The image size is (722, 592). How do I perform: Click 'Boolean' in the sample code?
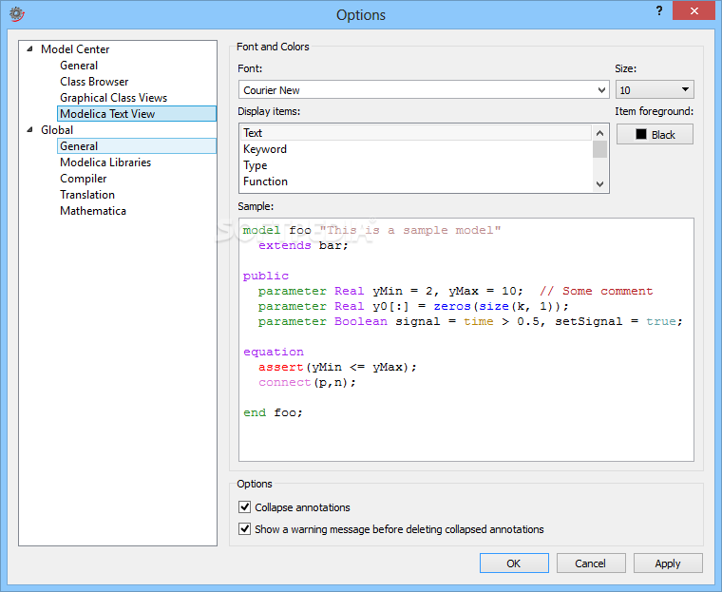361,321
